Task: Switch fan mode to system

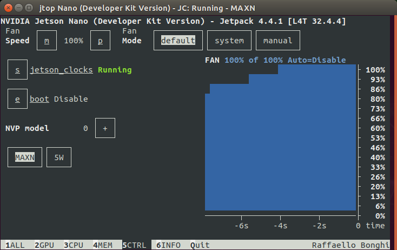Action: [229, 41]
